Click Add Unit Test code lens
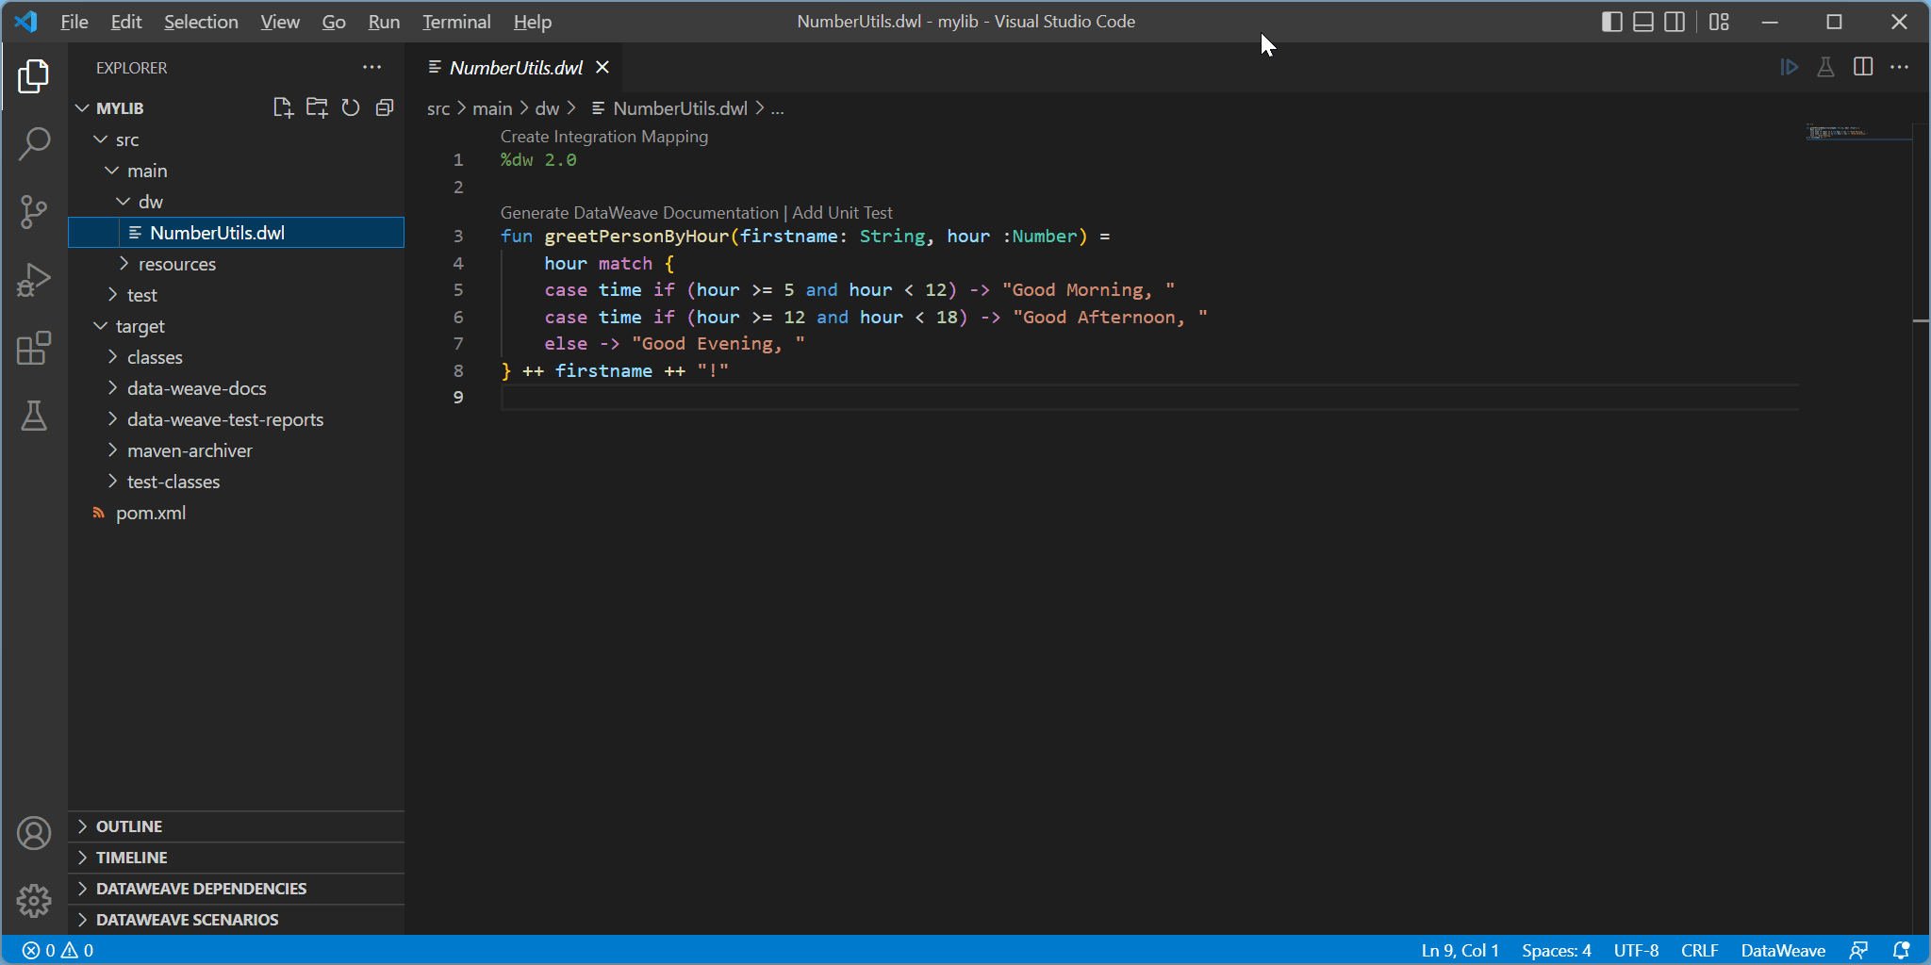The image size is (1931, 965). (842, 213)
